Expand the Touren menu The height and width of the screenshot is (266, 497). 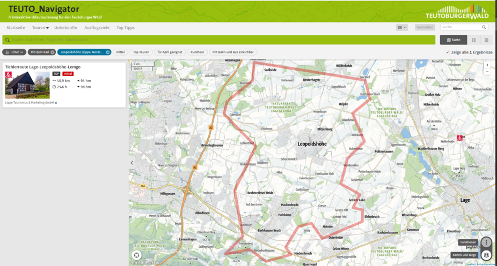(x=40, y=27)
